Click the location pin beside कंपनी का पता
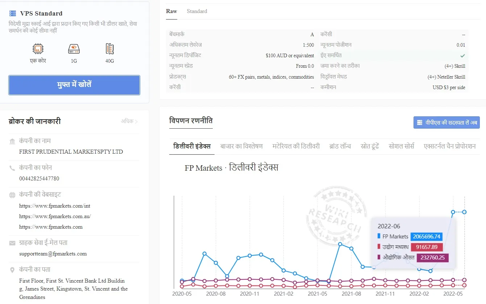This screenshot has height=304, width=486. 12,270
